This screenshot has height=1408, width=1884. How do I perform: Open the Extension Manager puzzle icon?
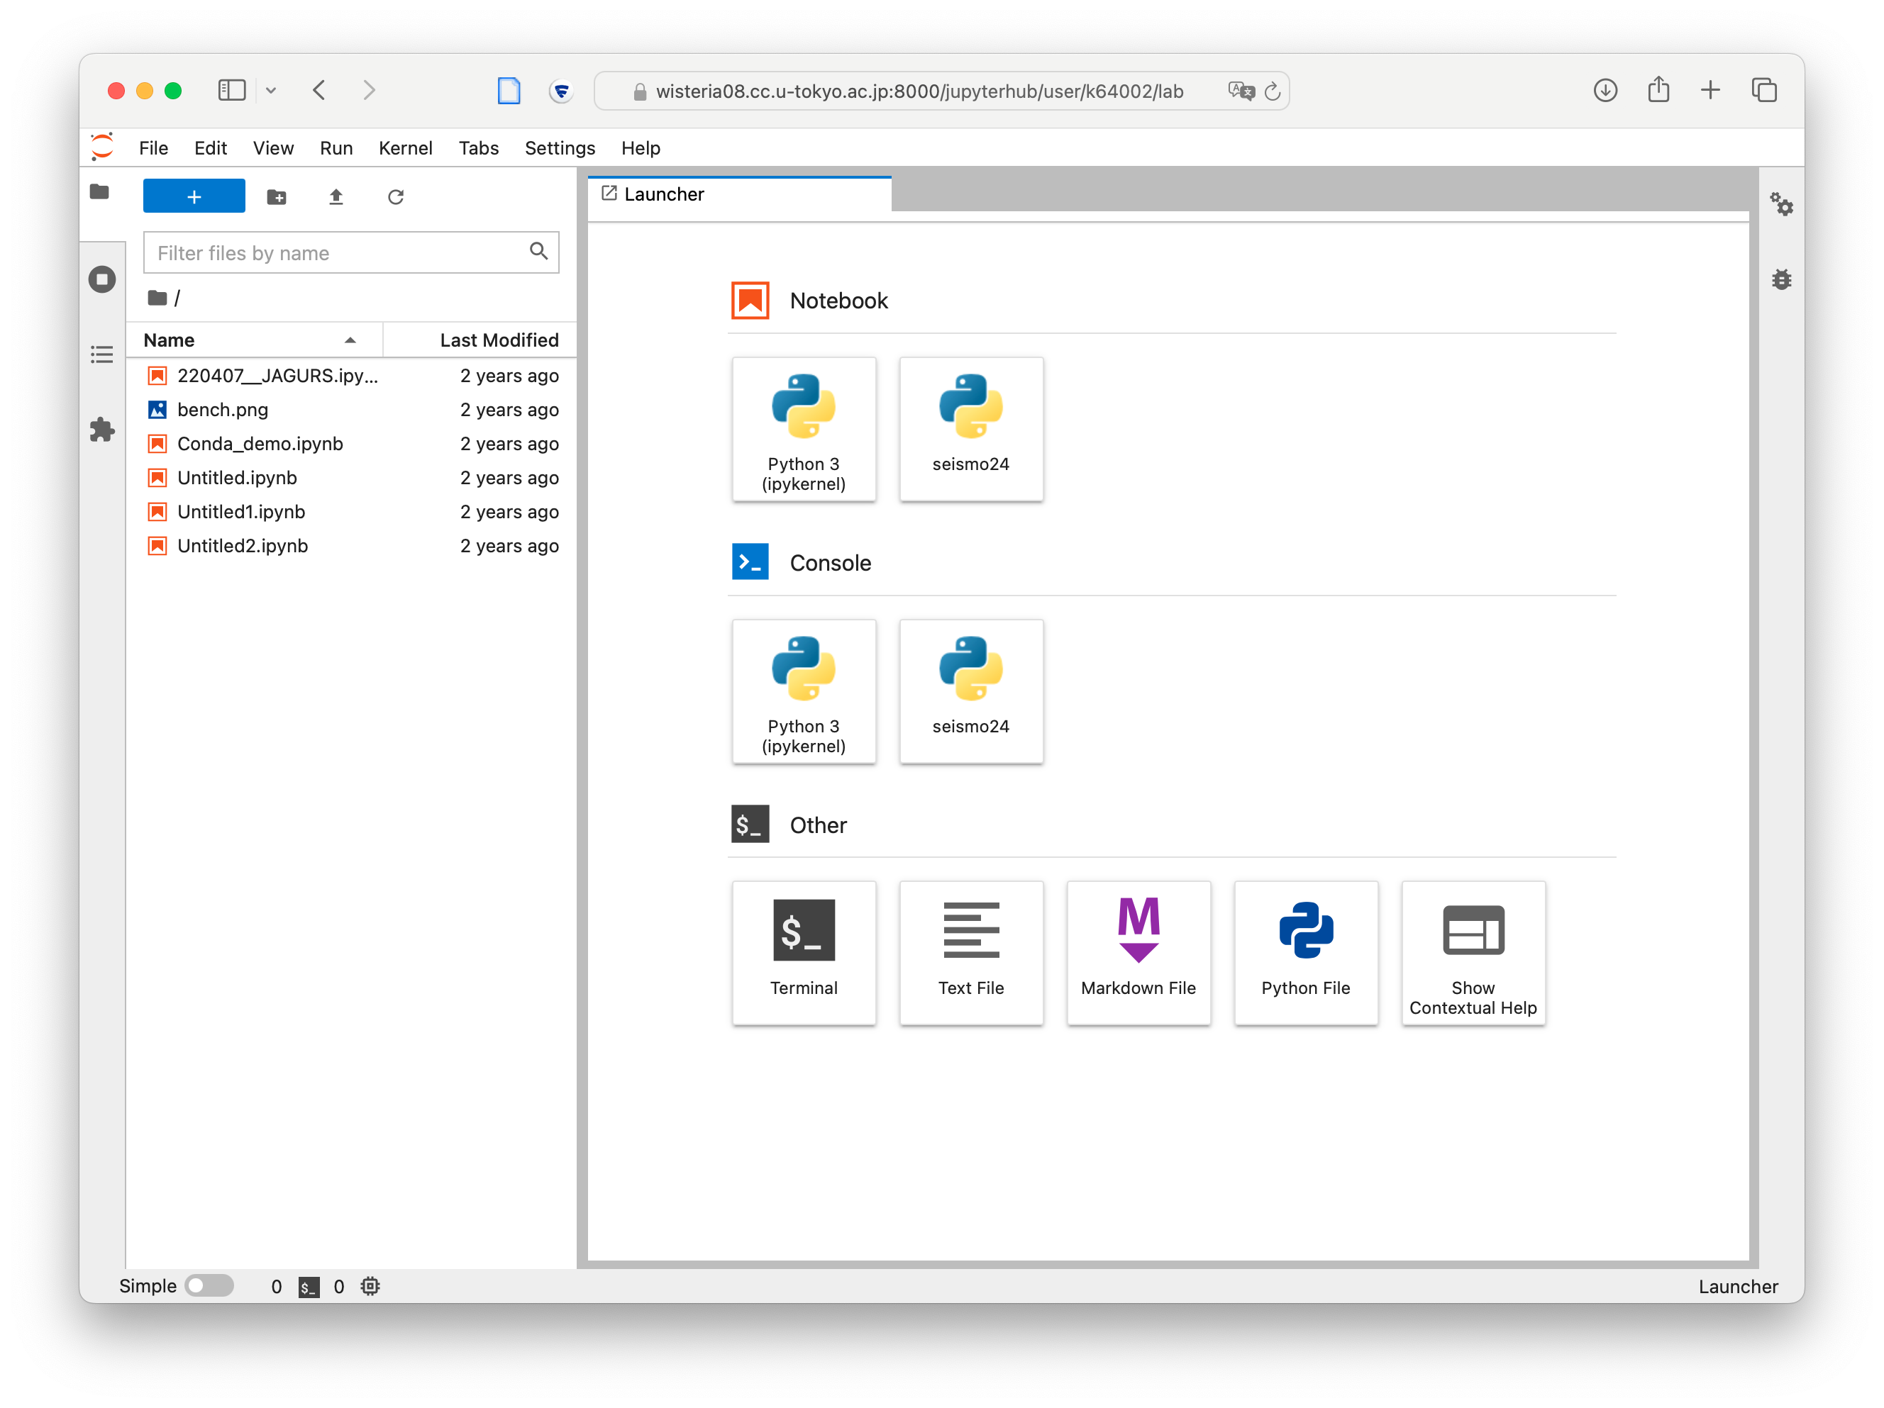point(102,429)
